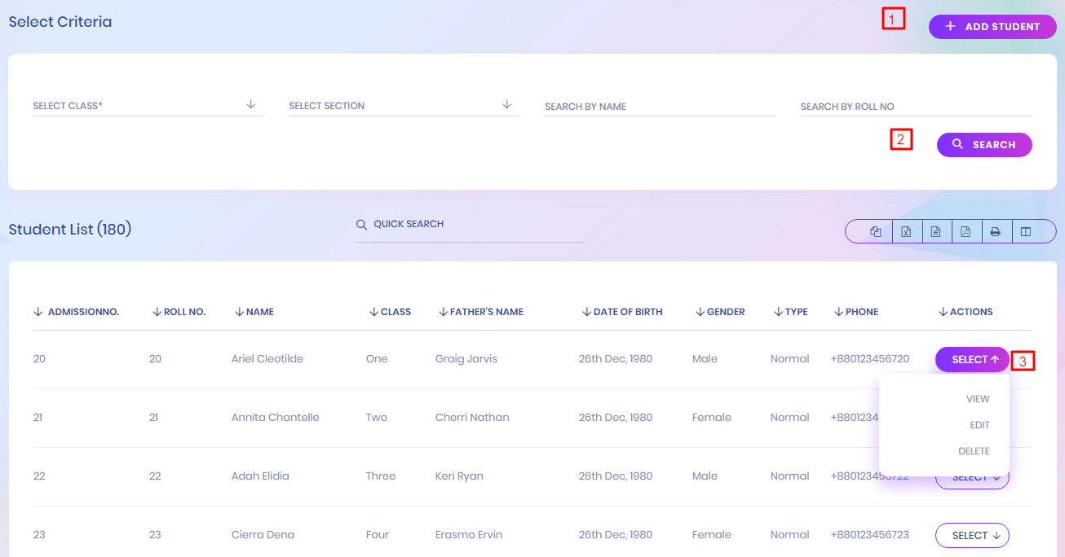The image size is (1065, 557).
Task: Click the Quick Search magnifier icon
Action: 361,225
